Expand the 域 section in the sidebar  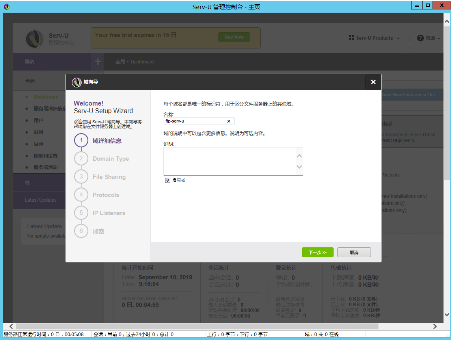39,182
